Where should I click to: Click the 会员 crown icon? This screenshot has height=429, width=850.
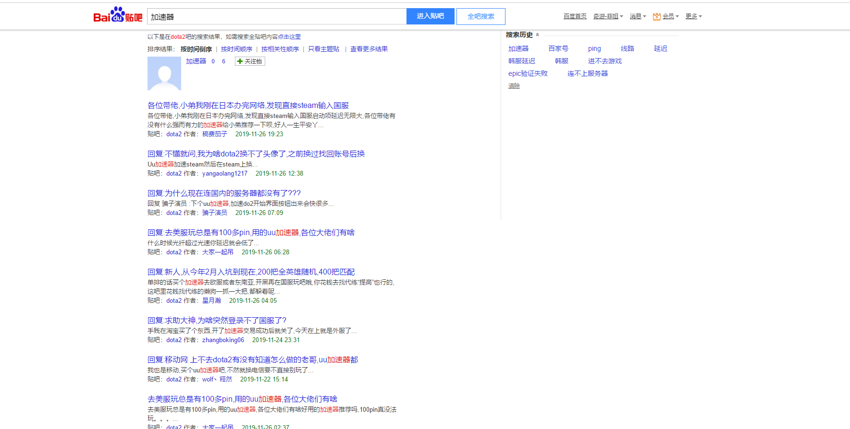(x=657, y=16)
